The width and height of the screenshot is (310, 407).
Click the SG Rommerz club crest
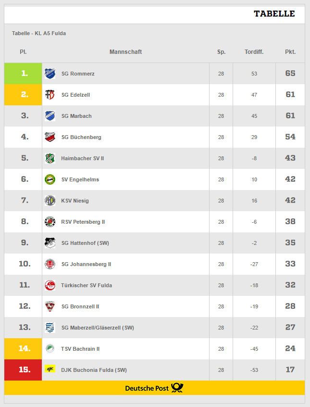[50, 74]
